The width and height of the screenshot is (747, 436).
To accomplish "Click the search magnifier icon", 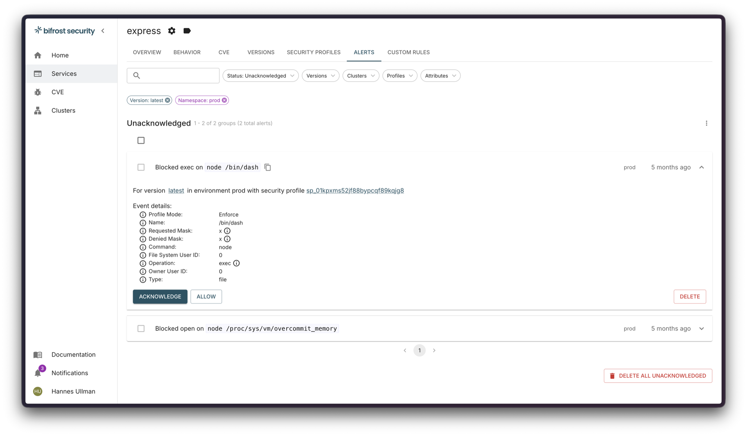I will 137,76.
